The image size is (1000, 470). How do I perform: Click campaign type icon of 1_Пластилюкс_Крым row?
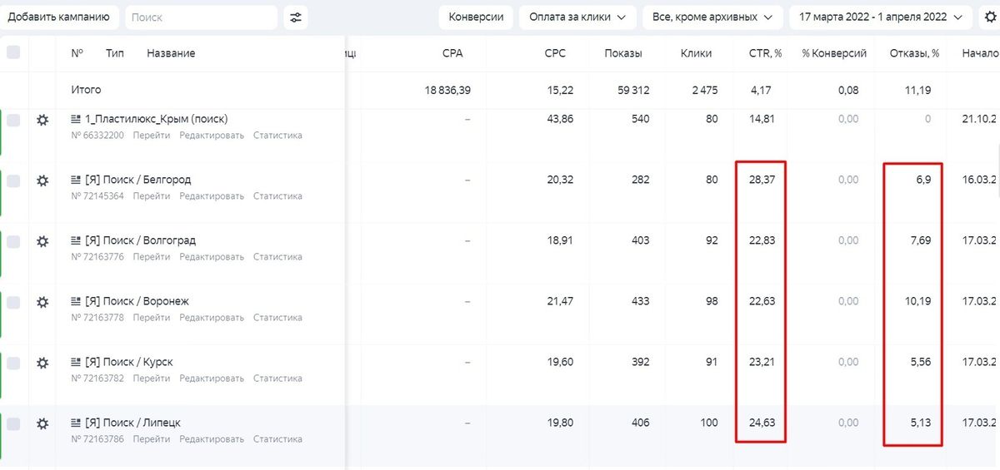click(76, 119)
